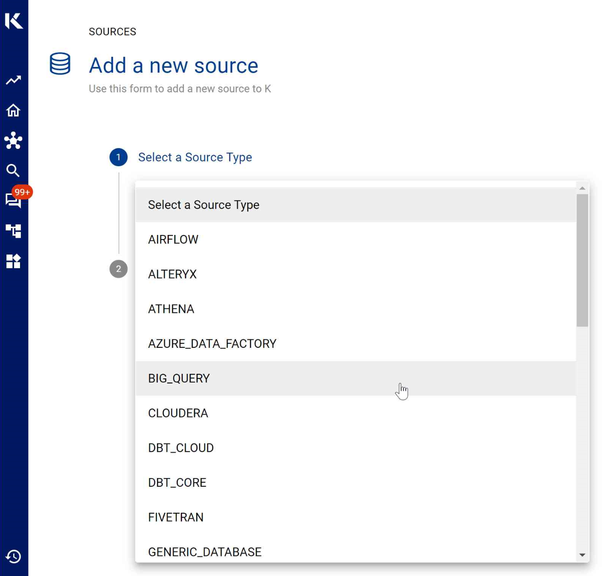Choose AIRFLOW from the source list
The height and width of the screenshot is (576, 605).
point(173,240)
